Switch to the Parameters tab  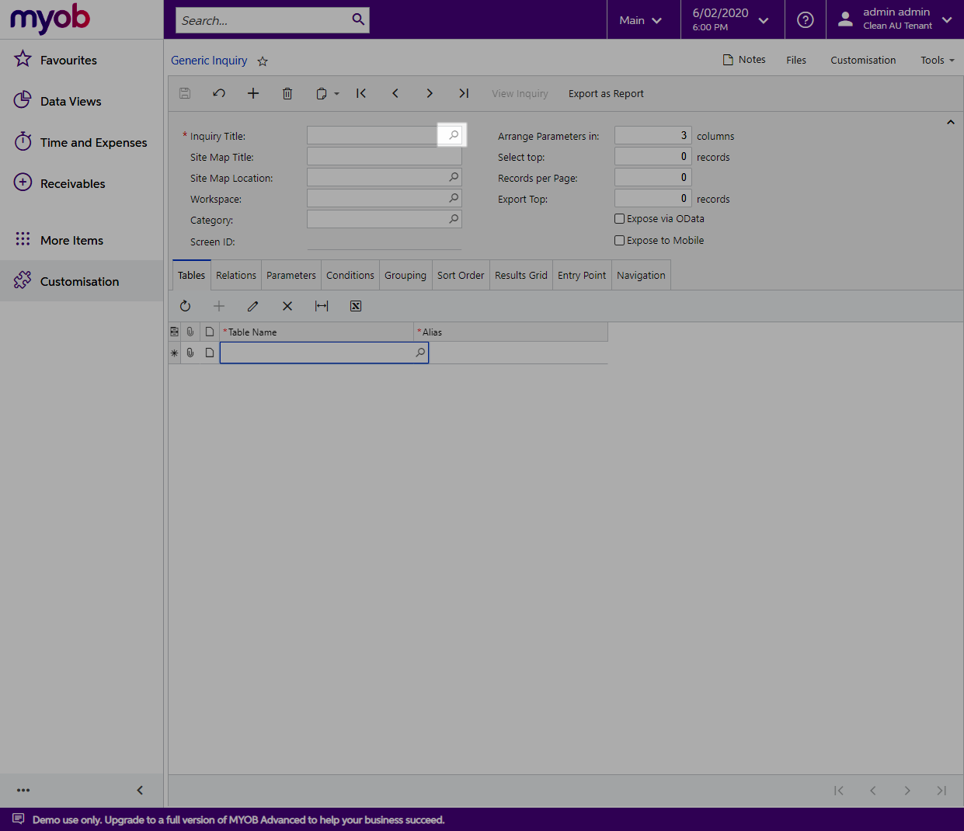[x=291, y=275]
